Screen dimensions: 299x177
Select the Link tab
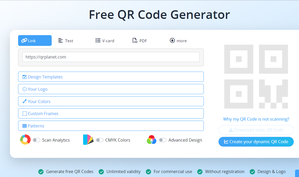[x=35, y=40]
